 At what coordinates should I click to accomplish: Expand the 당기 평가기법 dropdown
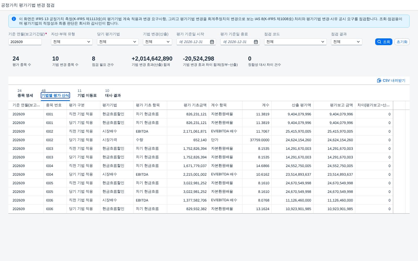coord(135,42)
